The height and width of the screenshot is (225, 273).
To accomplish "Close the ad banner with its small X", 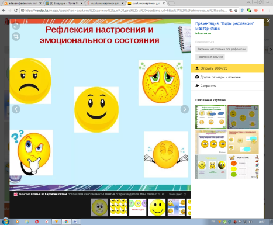I will (x=185, y=194).
